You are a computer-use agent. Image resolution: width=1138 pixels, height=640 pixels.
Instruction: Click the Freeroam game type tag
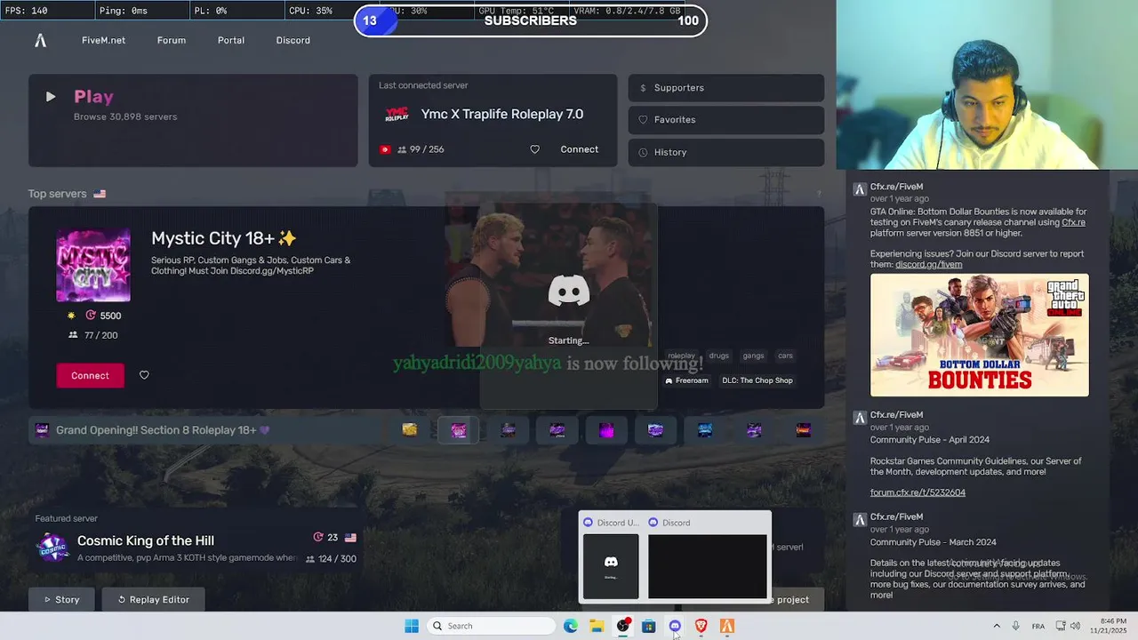[x=686, y=380]
